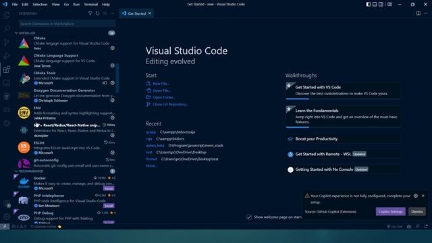
Task: Click the extensions list scrollbar
Action: (x=117, y=78)
